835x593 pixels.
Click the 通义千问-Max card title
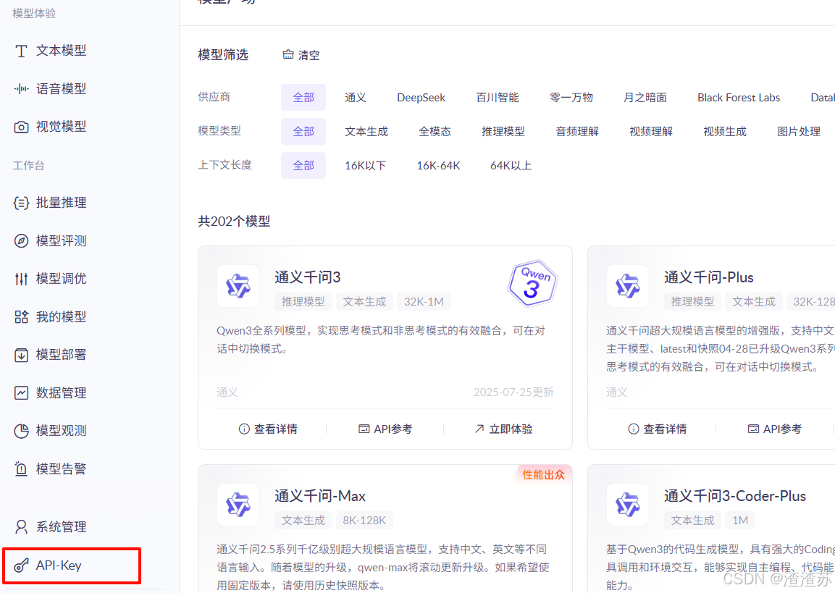tap(320, 496)
